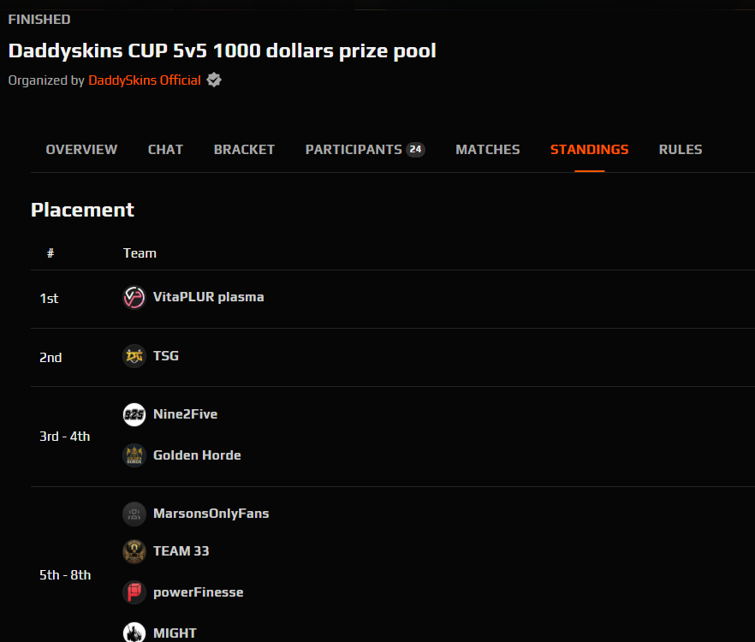
Task: Select the MIGHT team avatar
Action: [x=134, y=632]
